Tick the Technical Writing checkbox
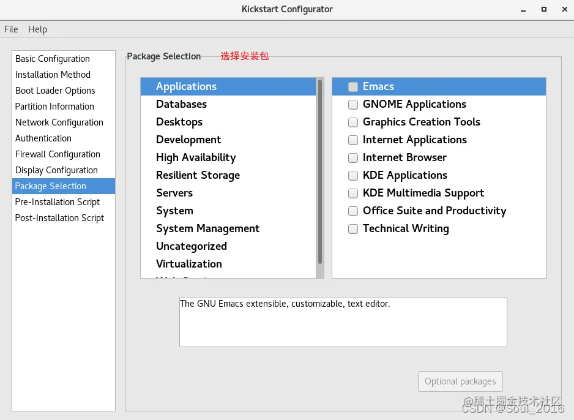The image size is (574, 420). point(353,229)
